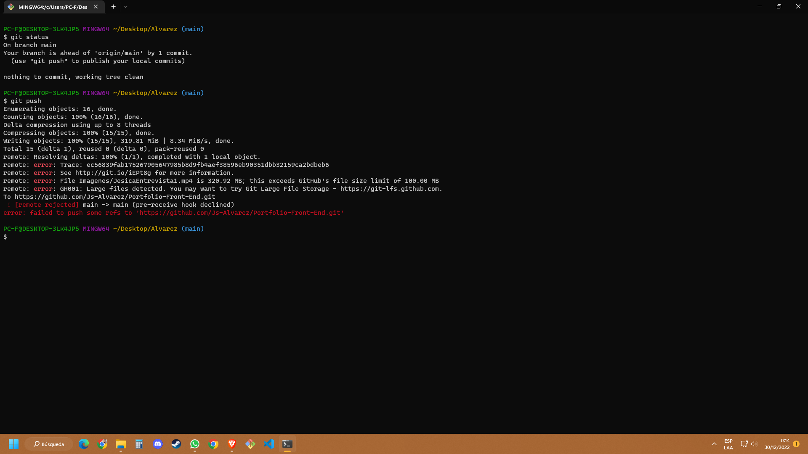Launch the Calculator app from taskbar
Image resolution: width=808 pixels, height=454 pixels.
[x=139, y=444]
